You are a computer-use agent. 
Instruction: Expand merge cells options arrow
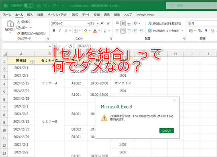pos(182,30)
